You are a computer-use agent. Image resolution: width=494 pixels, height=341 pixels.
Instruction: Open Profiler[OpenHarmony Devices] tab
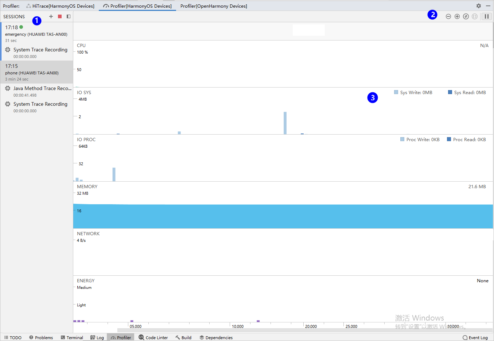coord(214,6)
